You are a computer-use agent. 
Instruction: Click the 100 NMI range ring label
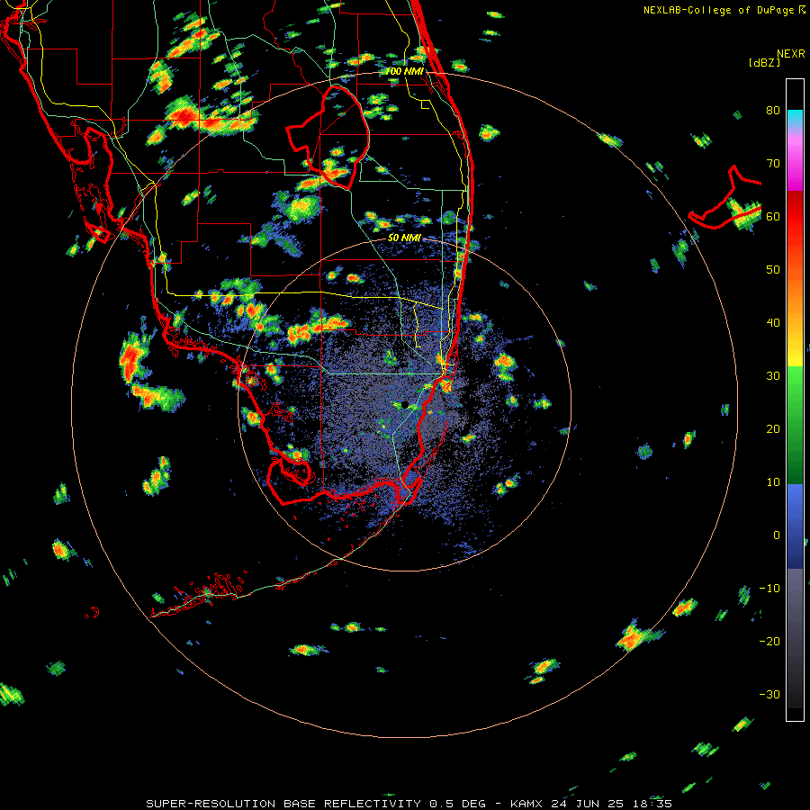404,71
